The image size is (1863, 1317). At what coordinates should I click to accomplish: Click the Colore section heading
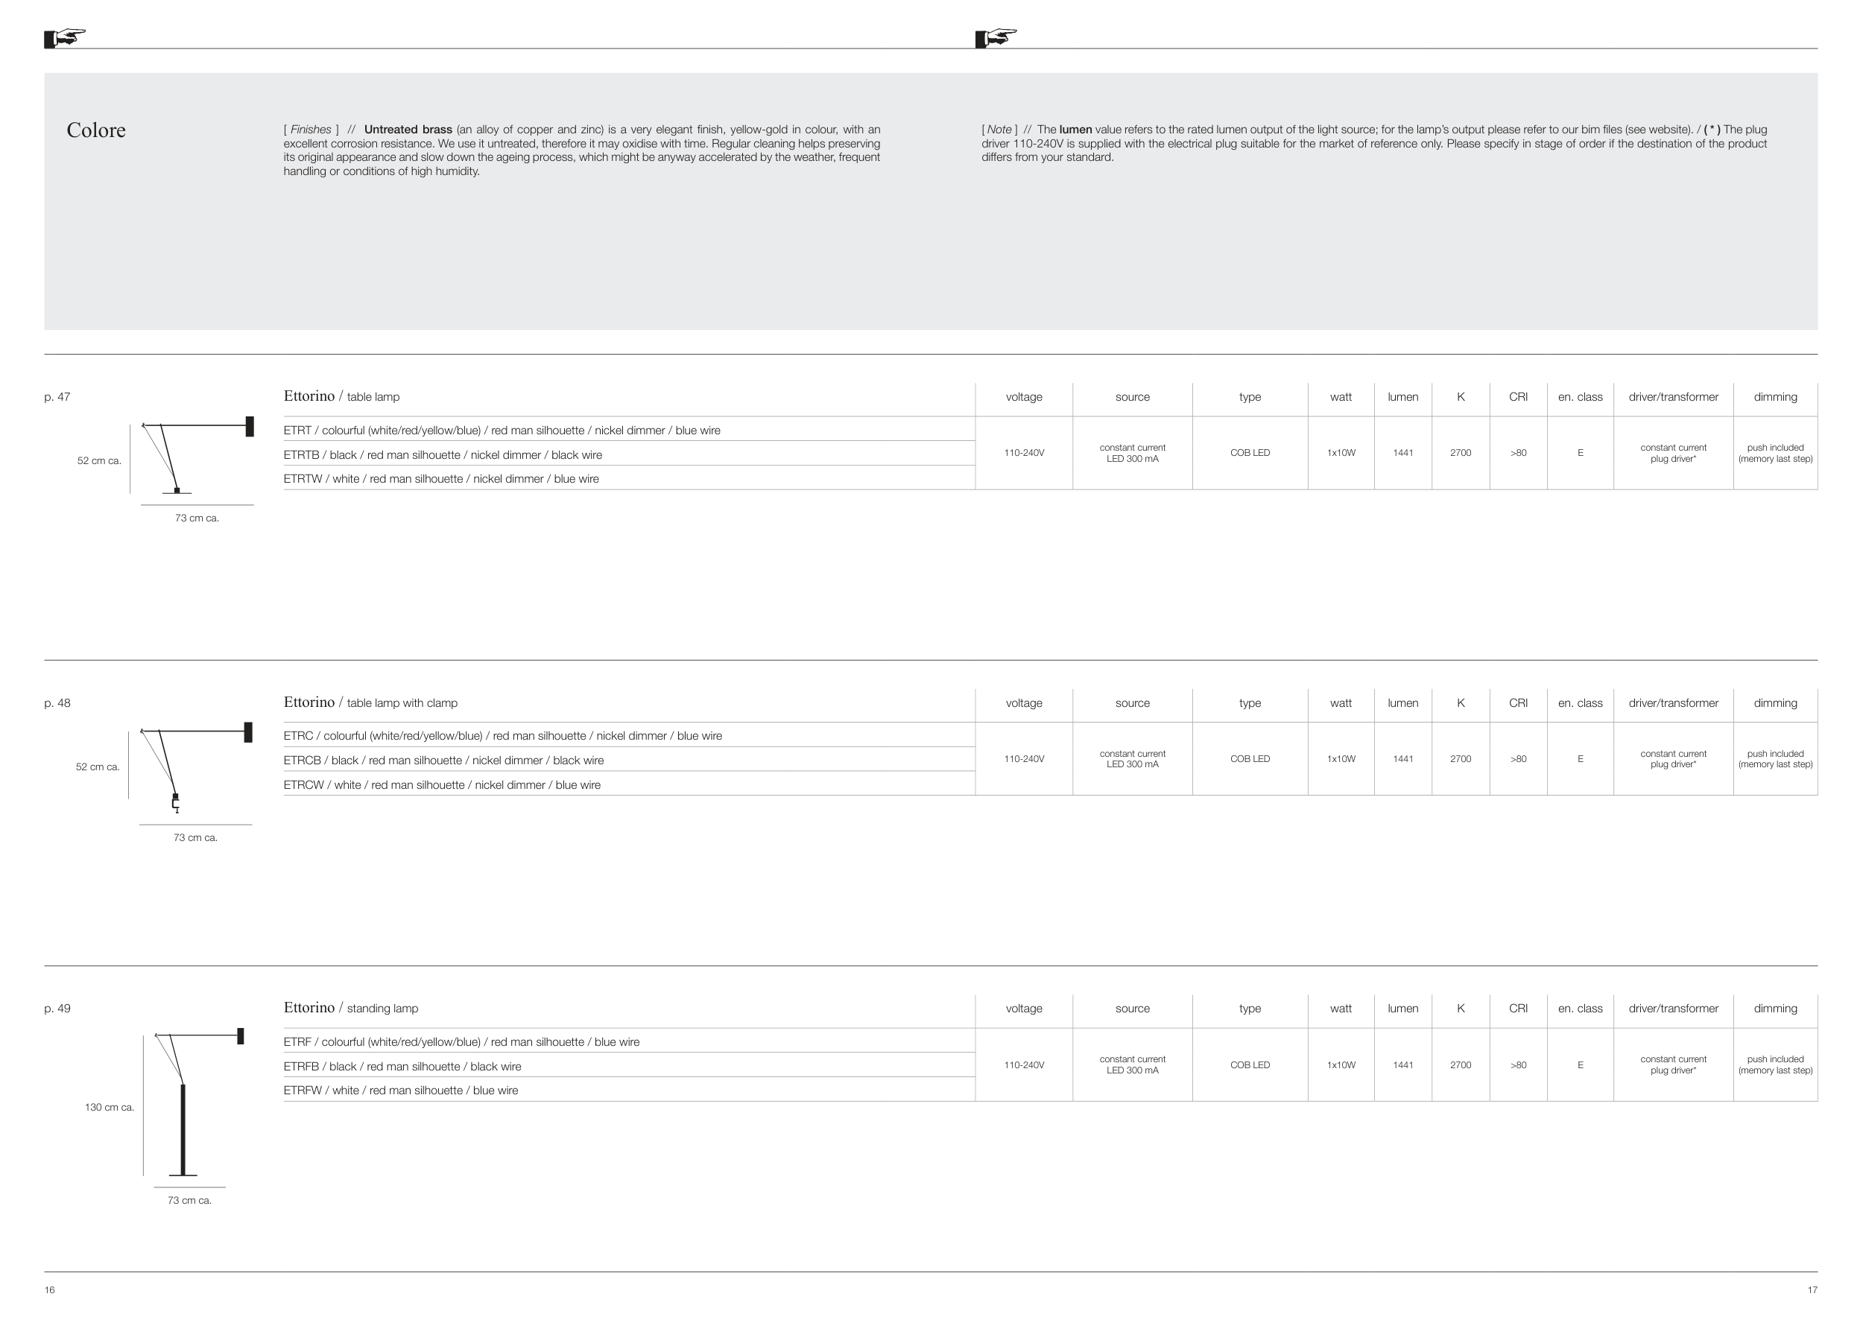(x=95, y=130)
